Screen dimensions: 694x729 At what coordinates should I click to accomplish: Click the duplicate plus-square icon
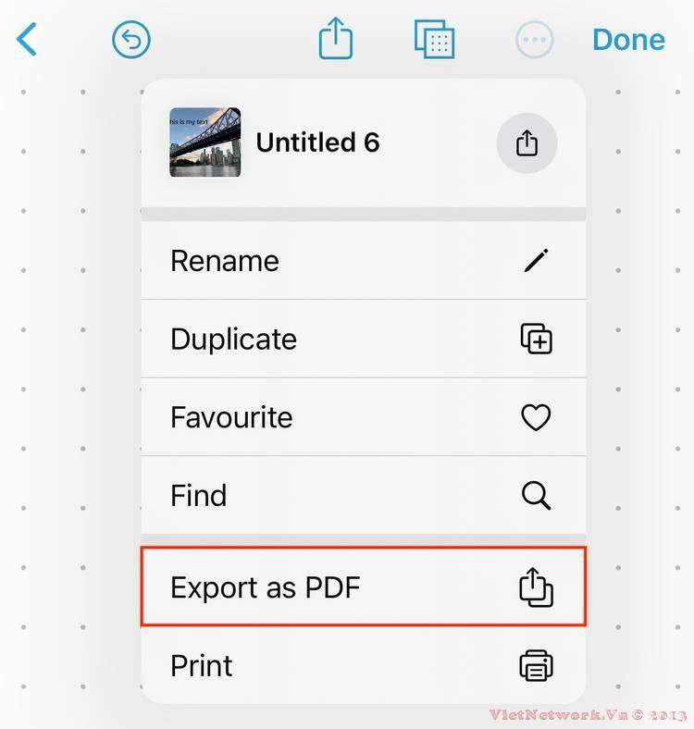(537, 339)
